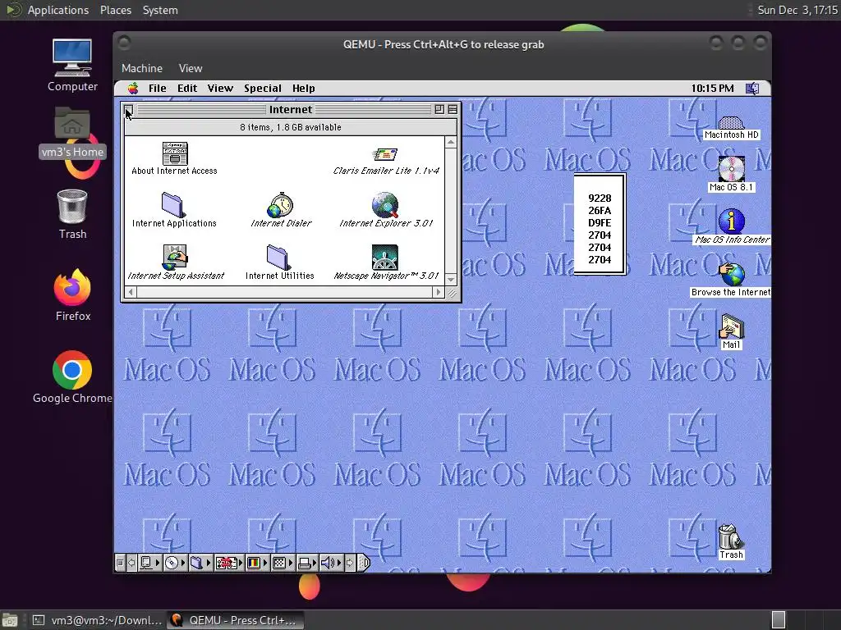Viewport: 841px width, 630px height.
Task: Click the Internet window title bar text
Action: pyautogui.click(x=290, y=109)
